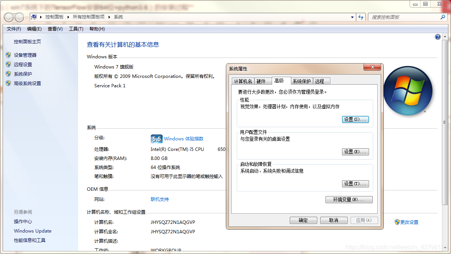Open the 工具(T) menu
Image resolution: width=451 pixels, height=254 pixels.
pyautogui.click(x=76, y=29)
